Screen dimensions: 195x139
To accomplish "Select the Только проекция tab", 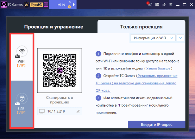I will 141,27.
